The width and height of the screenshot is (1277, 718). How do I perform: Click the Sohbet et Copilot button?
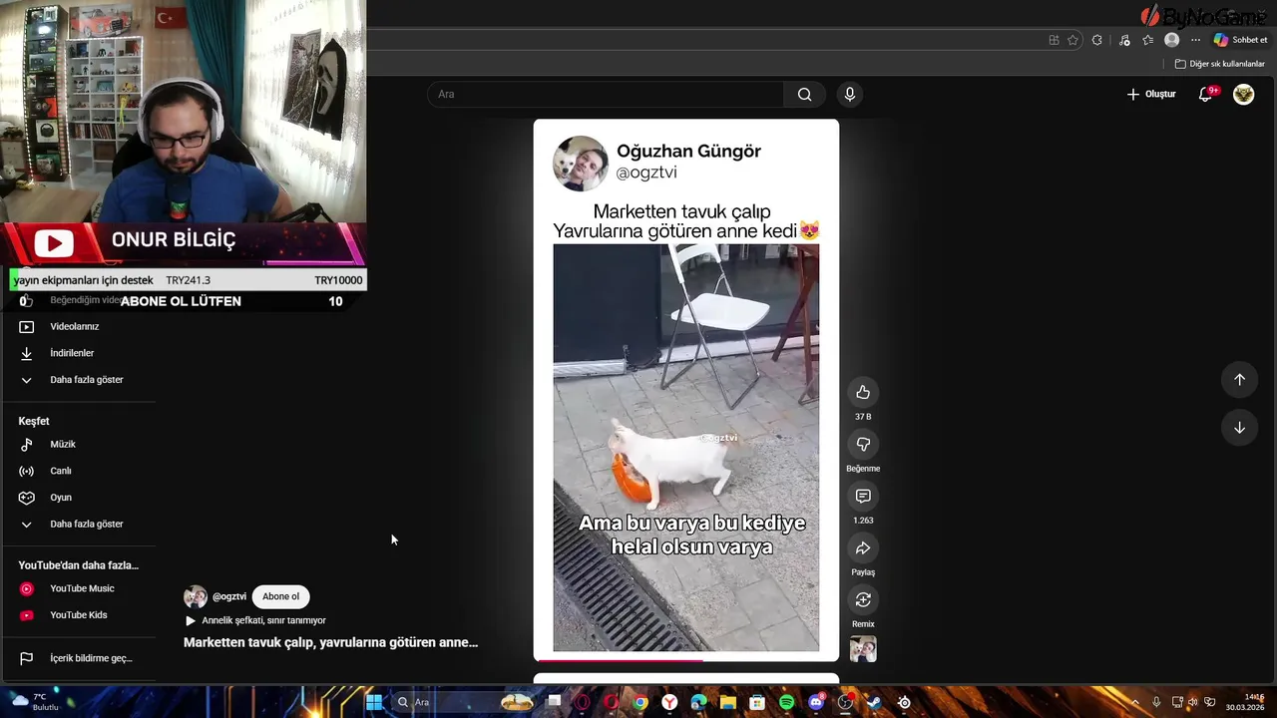(1240, 40)
